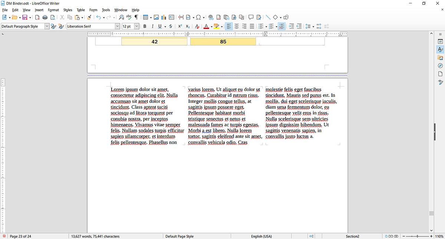Open the Unordered List dropdown arrow

[x=266, y=26]
